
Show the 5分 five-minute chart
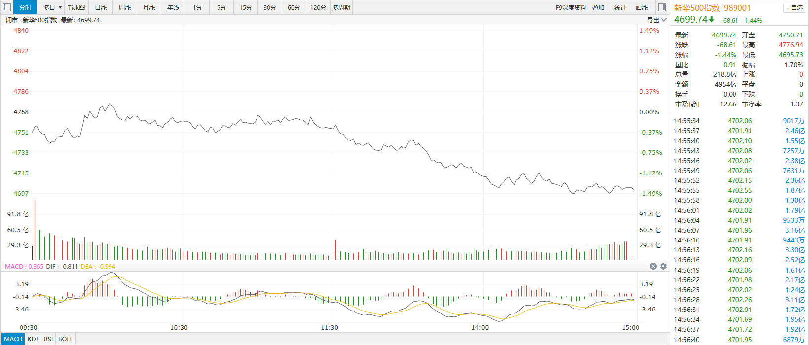(x=221, y=7)
